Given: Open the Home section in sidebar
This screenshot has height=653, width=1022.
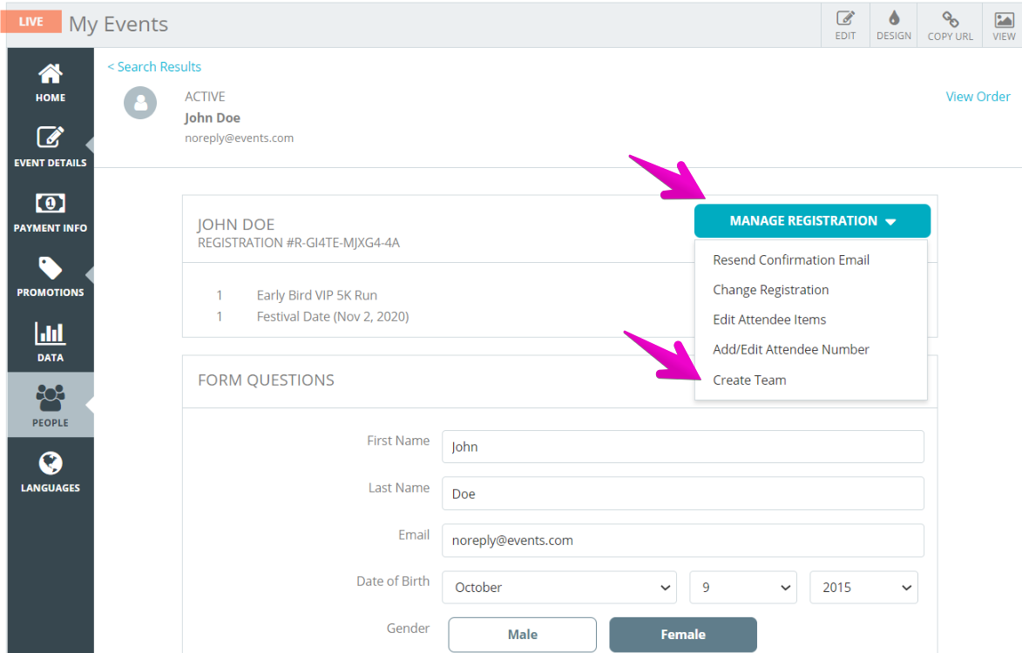Looking at the screenshot, I should click(51, 83).
